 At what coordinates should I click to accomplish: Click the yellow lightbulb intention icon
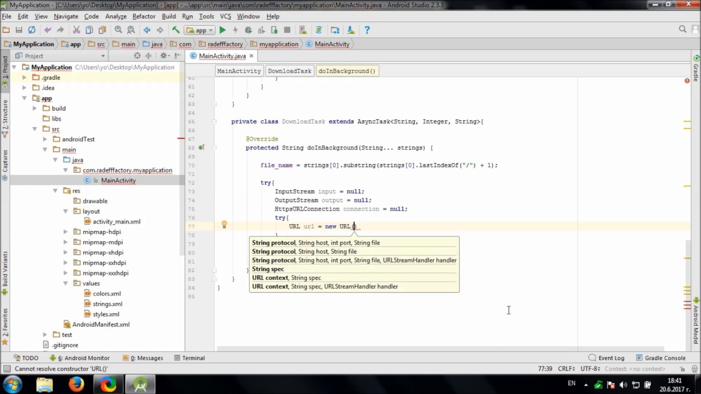coord(224,224)
